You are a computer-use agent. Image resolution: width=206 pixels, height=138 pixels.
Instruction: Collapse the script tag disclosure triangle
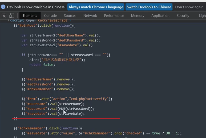(x=9, y=20)
